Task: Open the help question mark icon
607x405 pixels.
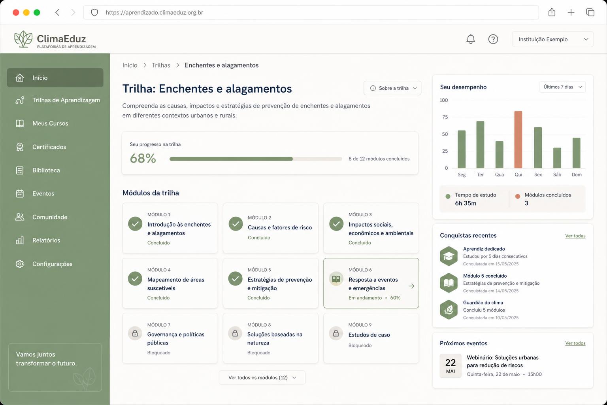Action: point(493,39)
